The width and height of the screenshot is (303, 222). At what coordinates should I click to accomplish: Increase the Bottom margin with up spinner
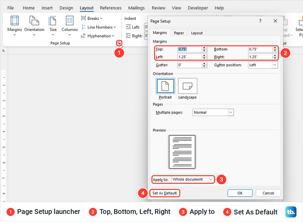pos(275,48)
